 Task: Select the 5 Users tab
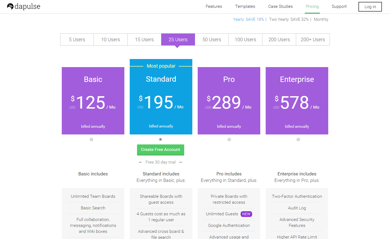77,40
